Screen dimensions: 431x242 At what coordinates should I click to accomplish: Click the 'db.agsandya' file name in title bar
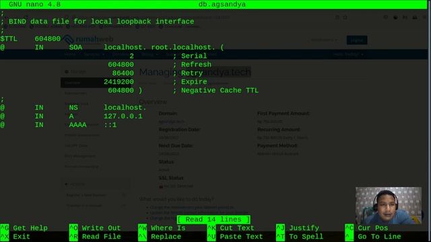[222, 5]
